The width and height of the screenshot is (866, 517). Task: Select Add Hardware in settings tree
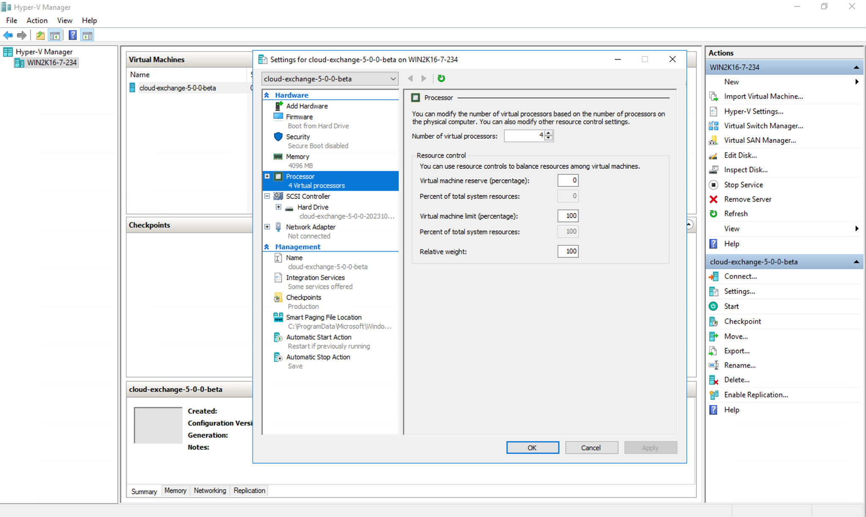tap(307, 106)
